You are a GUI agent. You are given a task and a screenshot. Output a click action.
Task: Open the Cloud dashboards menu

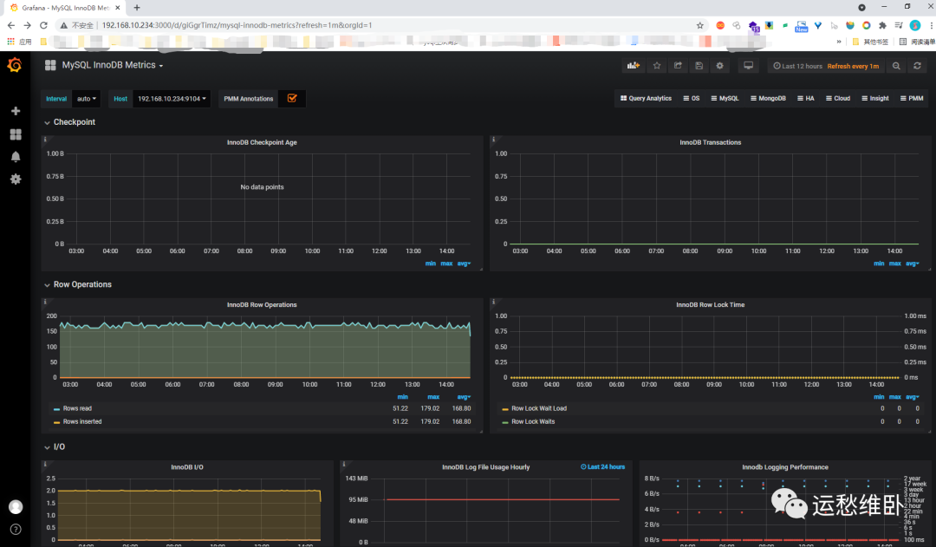(838, 99)
